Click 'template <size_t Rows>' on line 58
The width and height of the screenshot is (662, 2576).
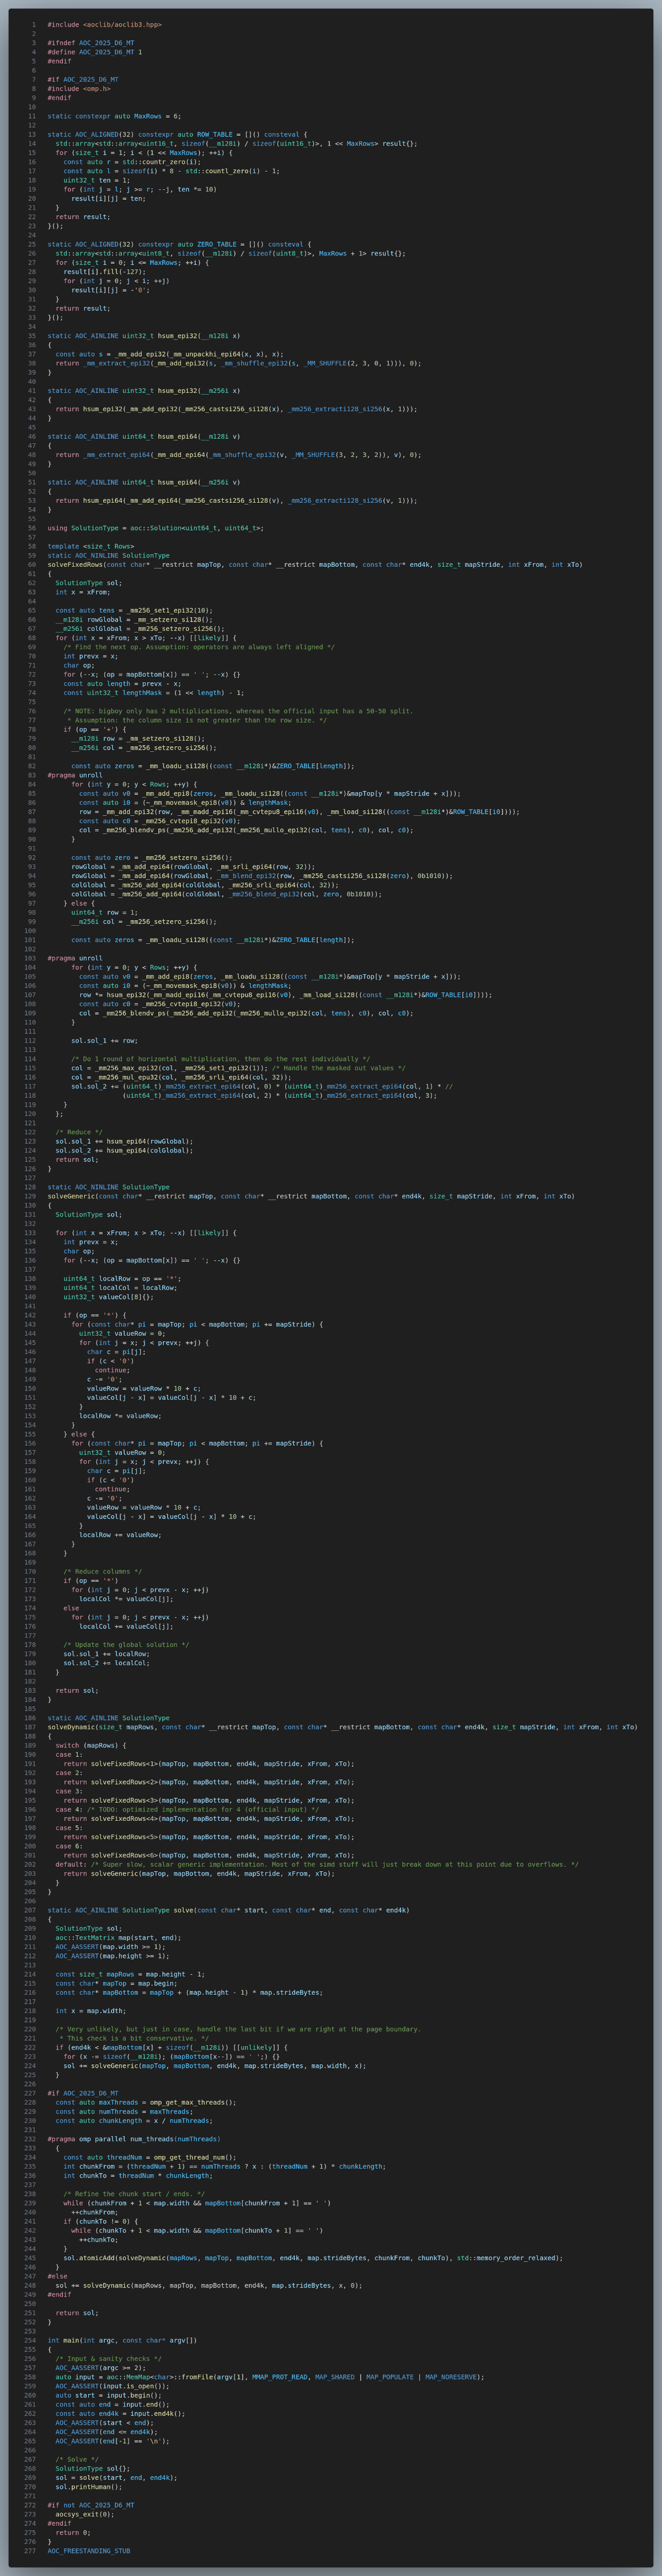click(x=90, y=547)
